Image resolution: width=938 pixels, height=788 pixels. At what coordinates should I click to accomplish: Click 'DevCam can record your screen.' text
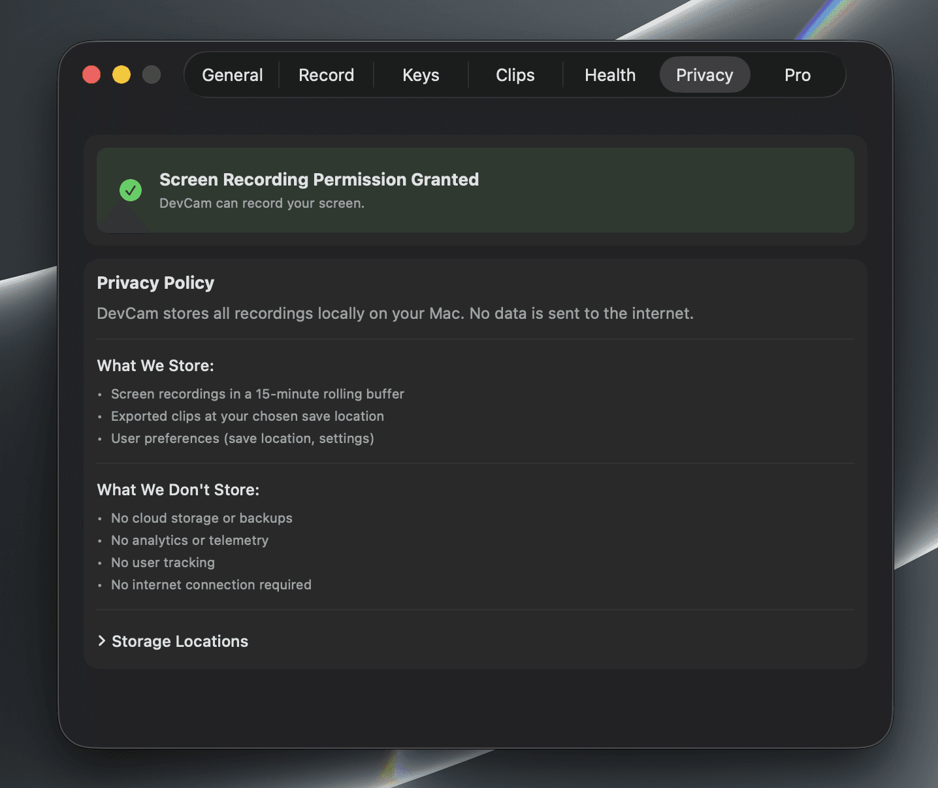262,203
